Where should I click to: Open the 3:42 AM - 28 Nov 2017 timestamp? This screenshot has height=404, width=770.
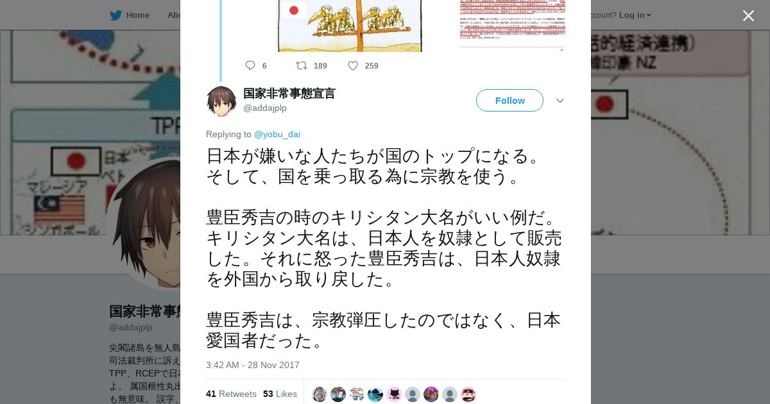click(253, 365)
